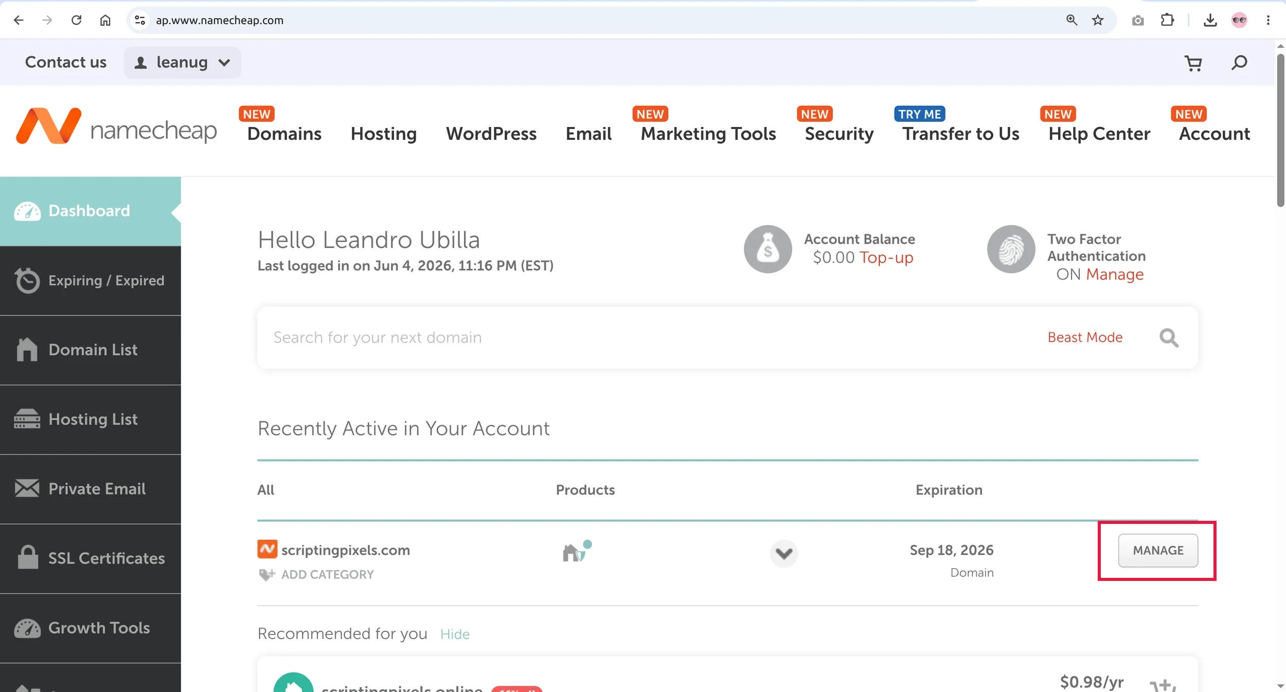Click the Two Factor fingerprint icon
This screenshot has height=692, width=1286.
pos(1011,249)
